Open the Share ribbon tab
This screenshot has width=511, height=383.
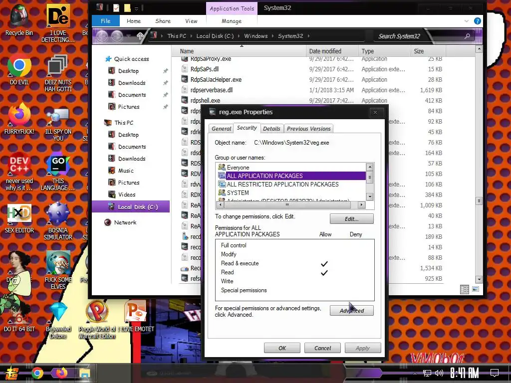[x=163, y=21]
